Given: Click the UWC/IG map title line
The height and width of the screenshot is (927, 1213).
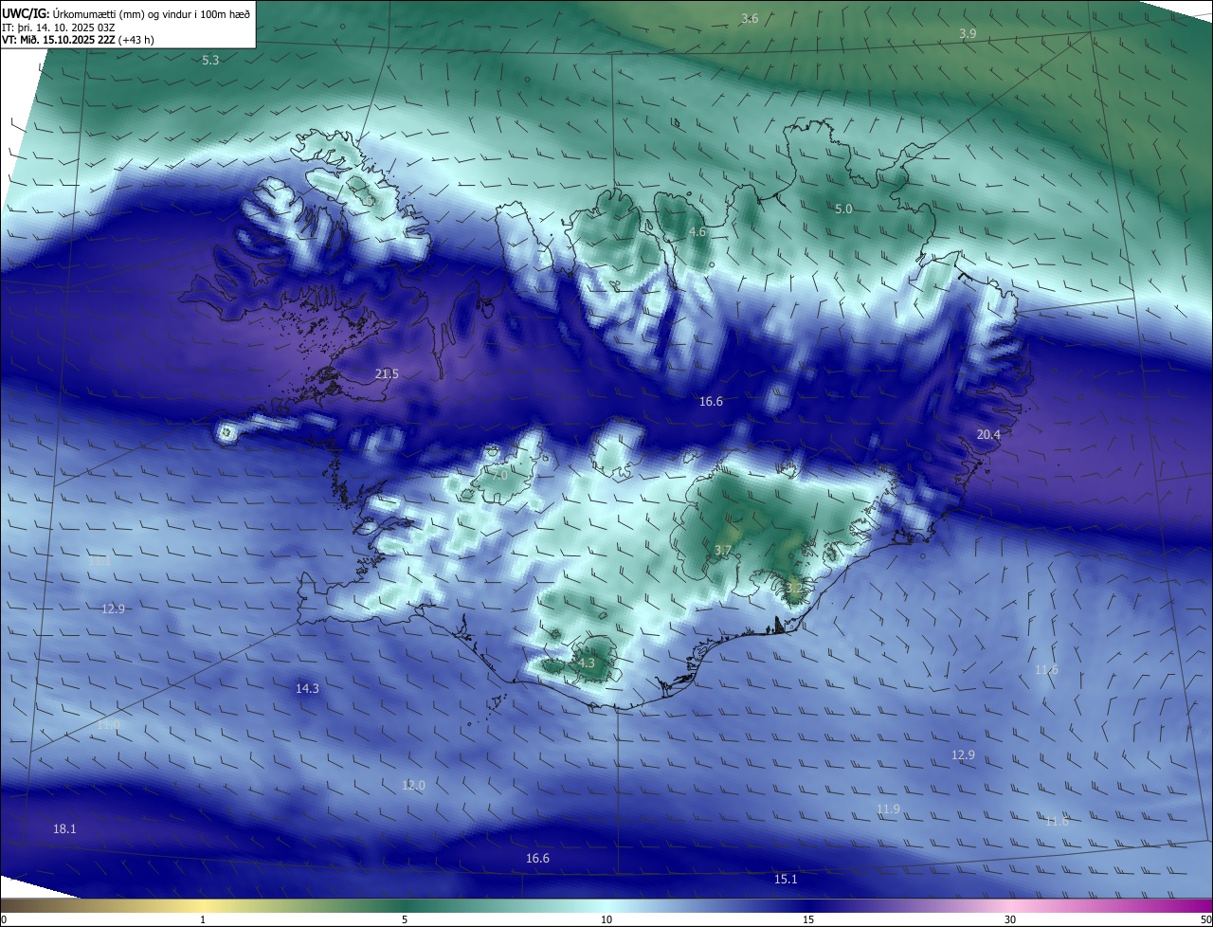Looking at the screenshot, I should (x=126, y=13).
